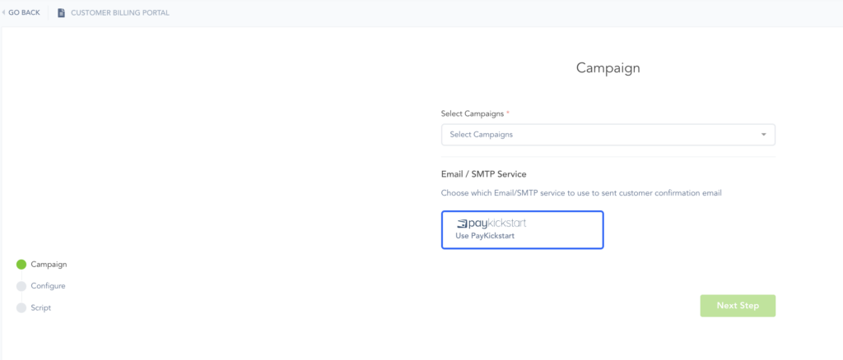Go to the Configure step label
Screen dimensions: 843x360
point(48,286)
